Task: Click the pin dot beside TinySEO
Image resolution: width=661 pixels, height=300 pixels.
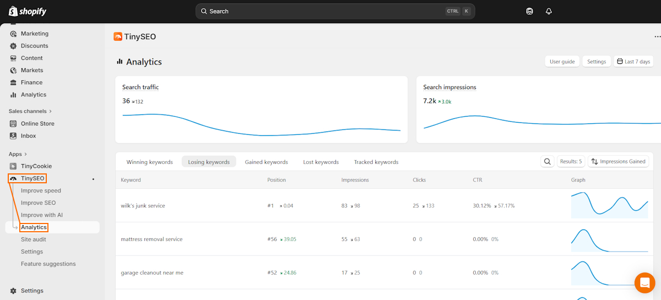Action: [93, 179]
